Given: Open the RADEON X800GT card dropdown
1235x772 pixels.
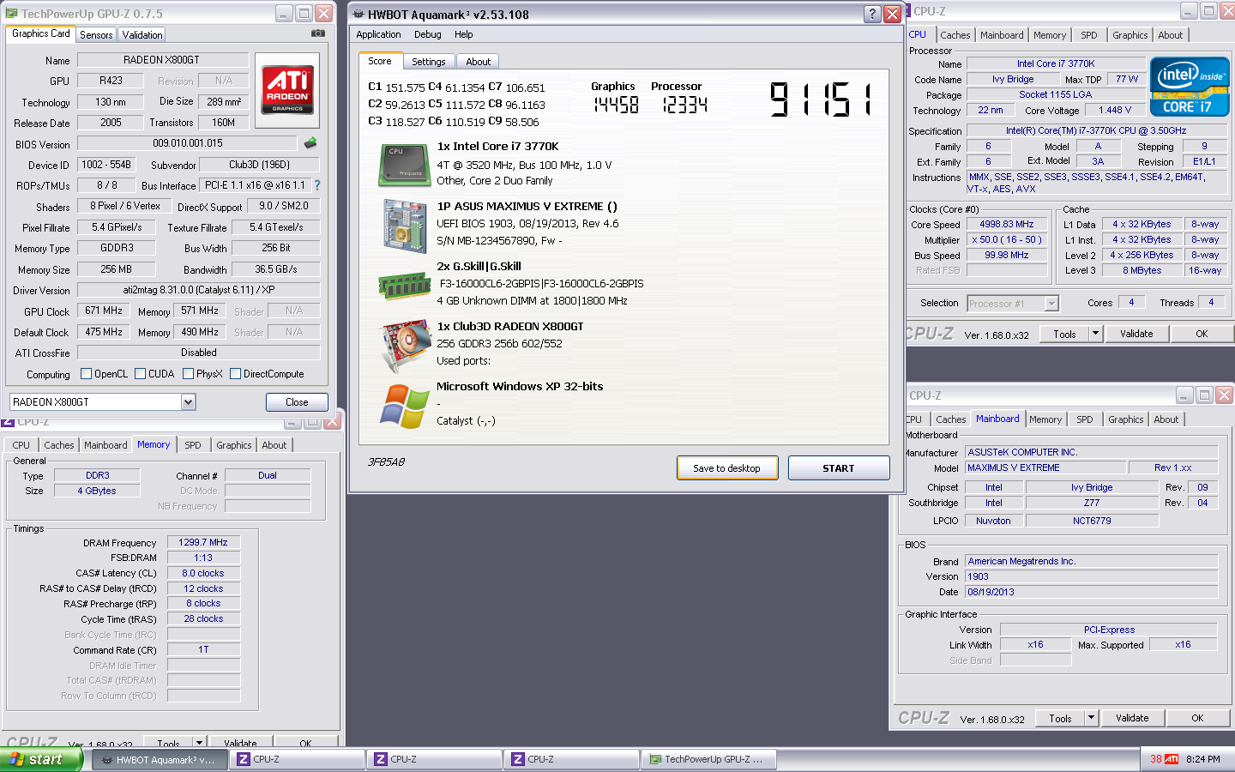Looking at the screenshot, I should click(x=188, y=401).
